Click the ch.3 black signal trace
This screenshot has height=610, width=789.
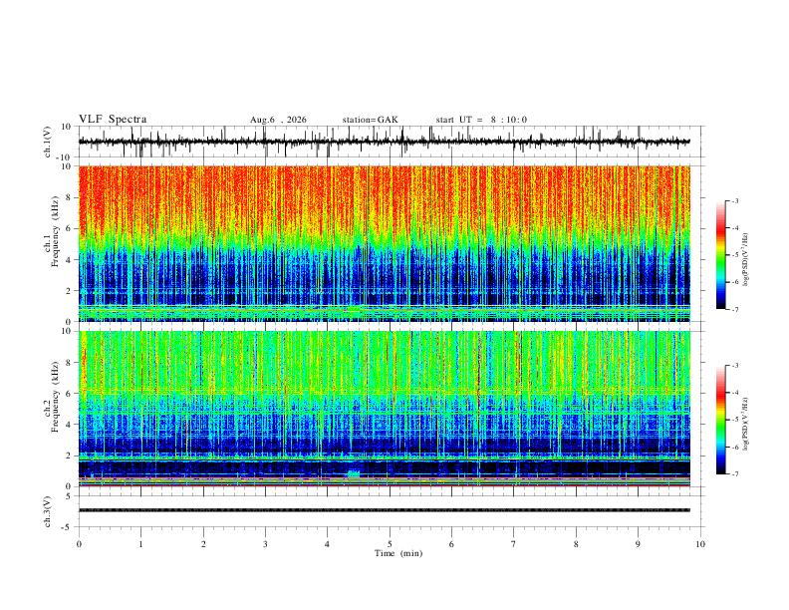pos(384,510)
